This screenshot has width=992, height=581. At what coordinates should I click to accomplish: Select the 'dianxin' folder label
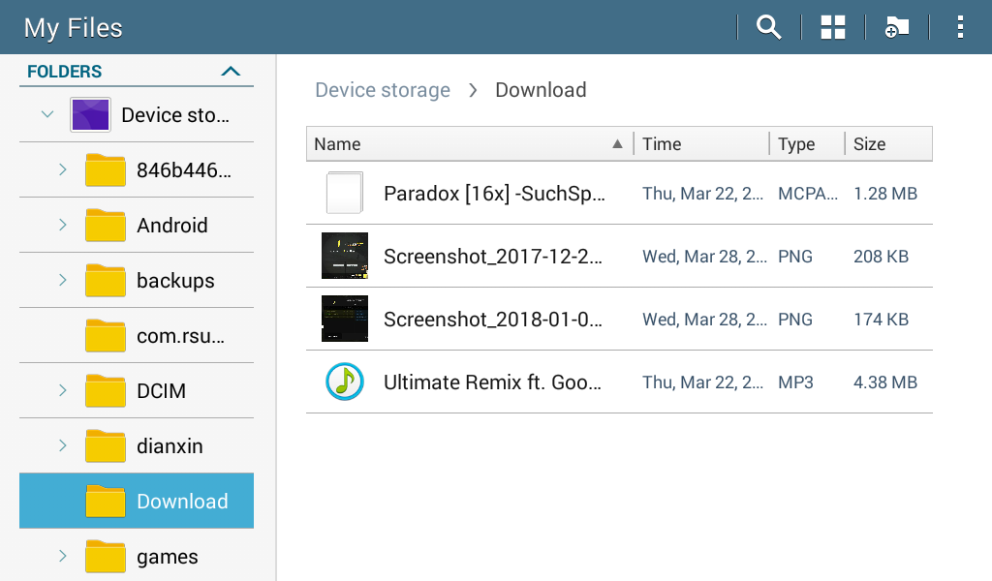pos(170,446)
